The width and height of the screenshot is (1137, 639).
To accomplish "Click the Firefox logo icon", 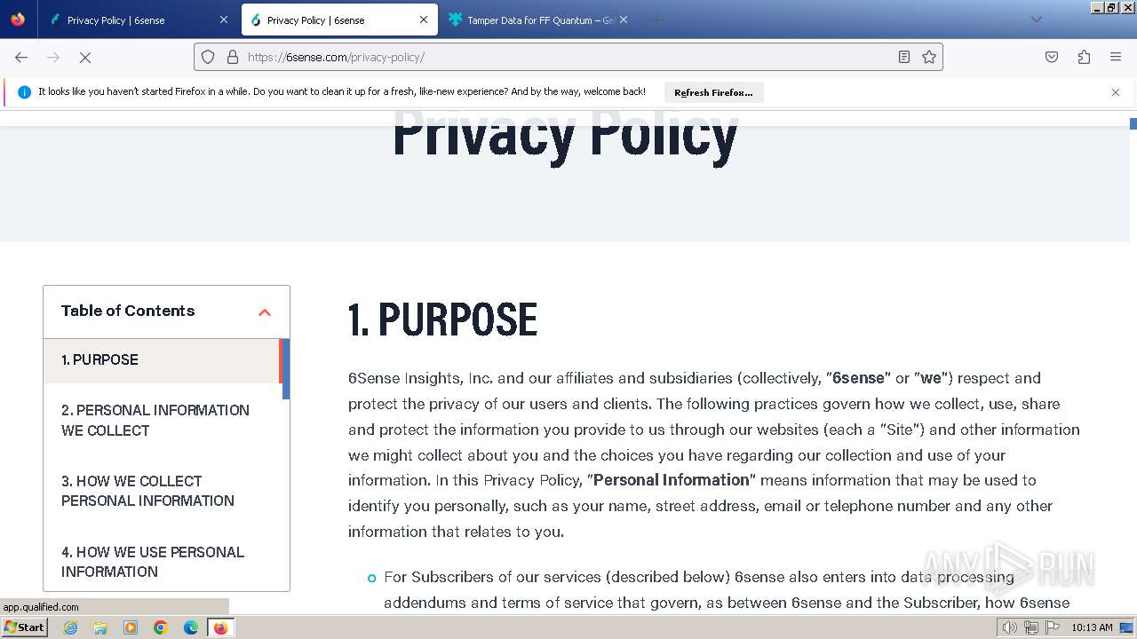I will (18, 20).
